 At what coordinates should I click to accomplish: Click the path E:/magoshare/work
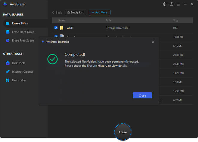(x=117, y=28)
